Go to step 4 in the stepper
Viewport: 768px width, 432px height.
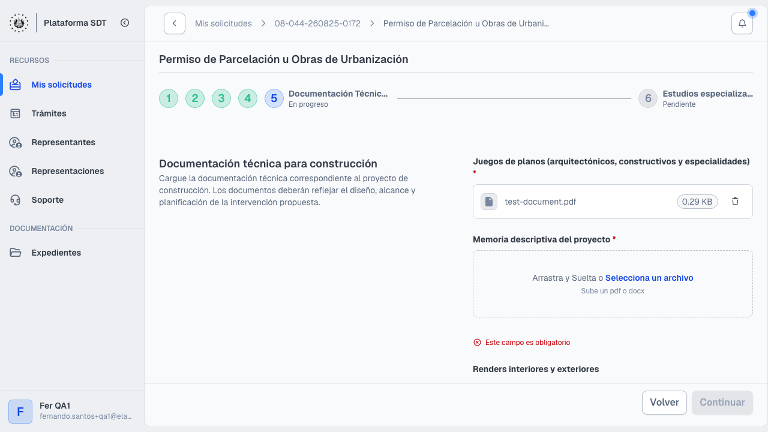(x=248, y=98)
